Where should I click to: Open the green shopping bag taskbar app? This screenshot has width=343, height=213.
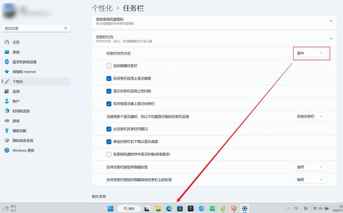tap(212, 209)
